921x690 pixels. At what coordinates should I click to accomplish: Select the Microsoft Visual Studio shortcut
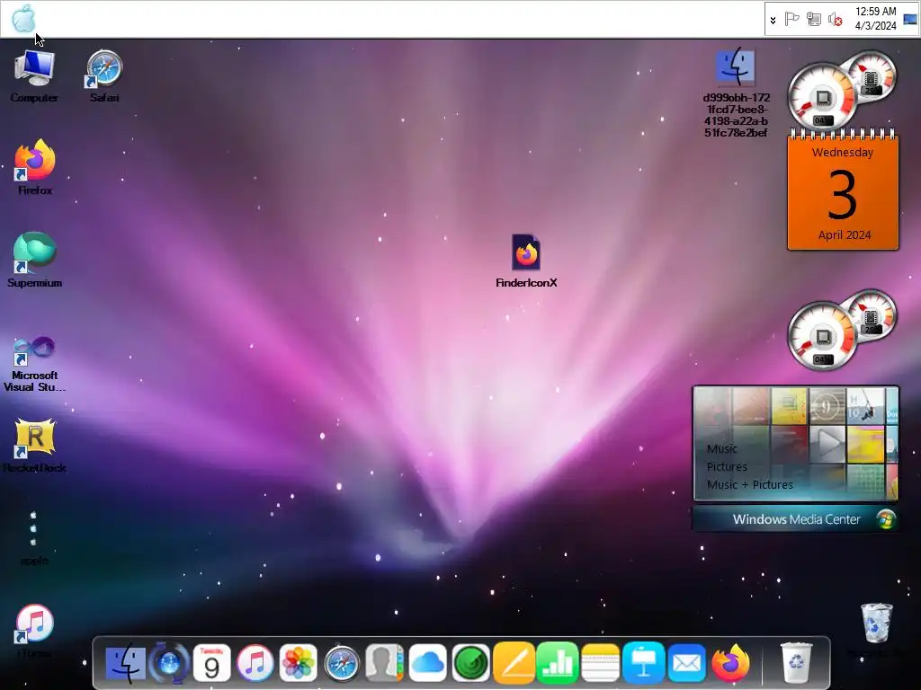pos(35,364)
